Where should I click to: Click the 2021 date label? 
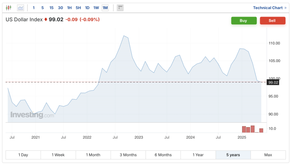pyautogui.click(x=35, y=137)
